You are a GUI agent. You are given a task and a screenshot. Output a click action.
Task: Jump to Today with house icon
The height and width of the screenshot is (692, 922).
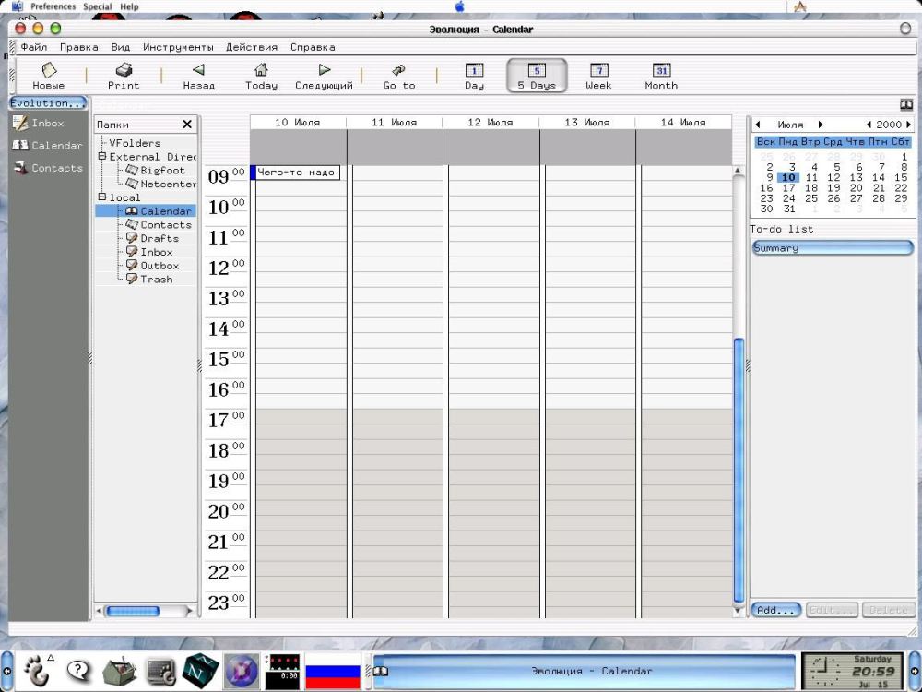click(x=261, y=77)
